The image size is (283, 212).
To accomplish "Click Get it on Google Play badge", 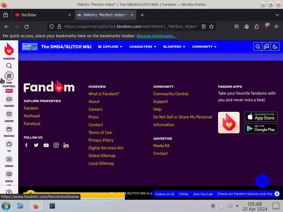I will click(261, 129).
